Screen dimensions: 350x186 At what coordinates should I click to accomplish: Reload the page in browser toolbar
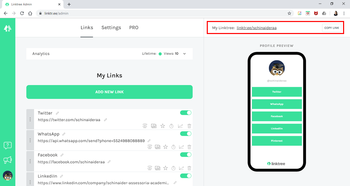click(22, 13)
